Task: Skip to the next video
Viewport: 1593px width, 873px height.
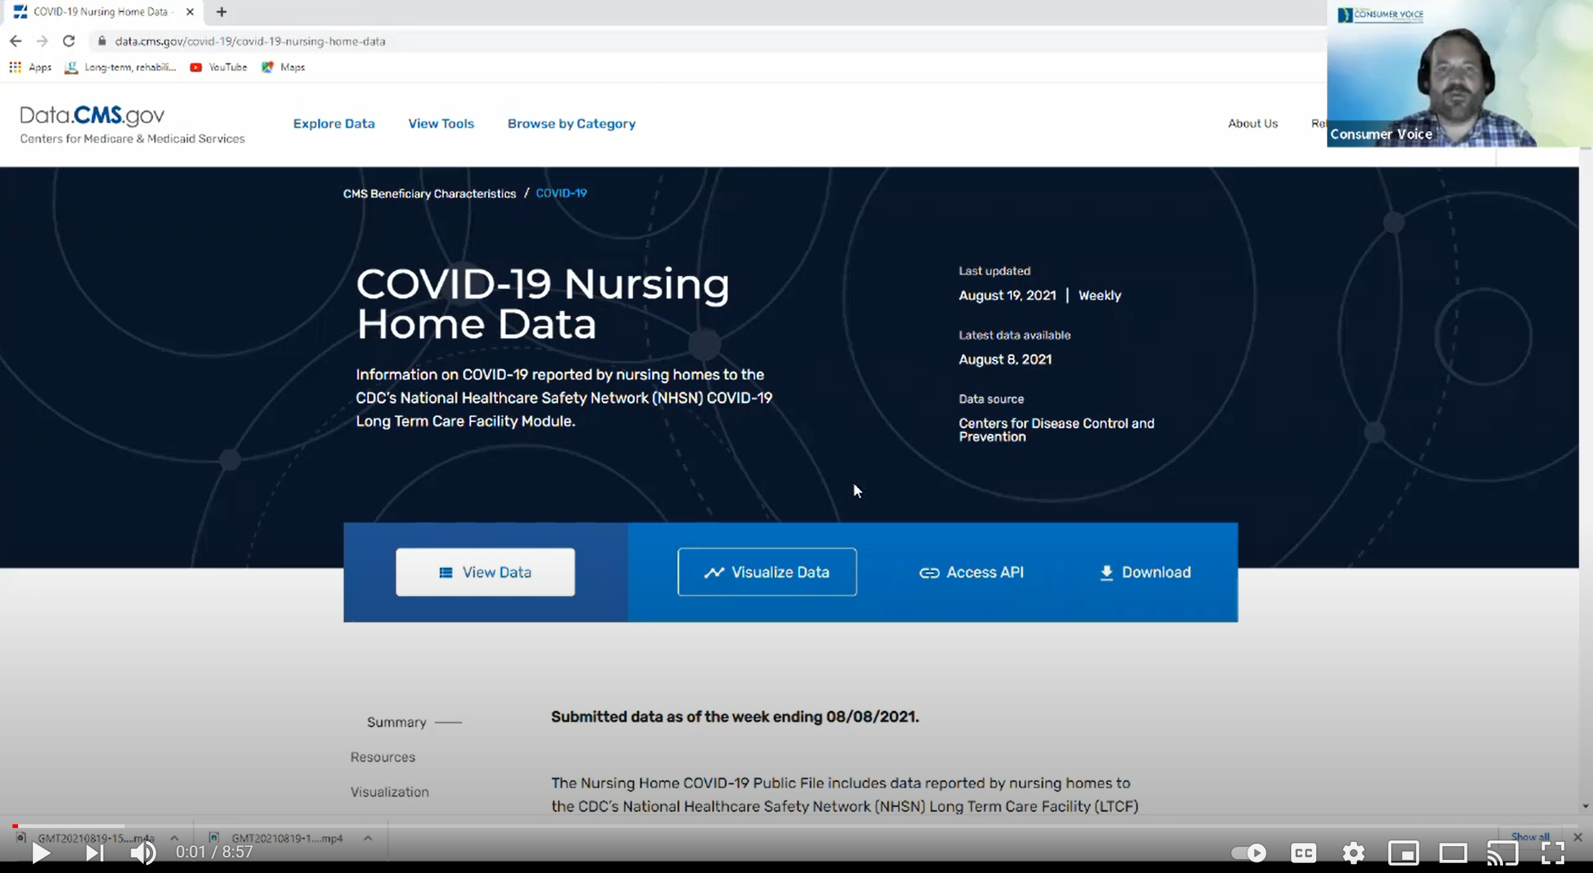Action: 94,852
